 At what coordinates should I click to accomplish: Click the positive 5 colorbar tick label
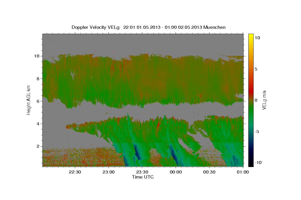point(256,69)
